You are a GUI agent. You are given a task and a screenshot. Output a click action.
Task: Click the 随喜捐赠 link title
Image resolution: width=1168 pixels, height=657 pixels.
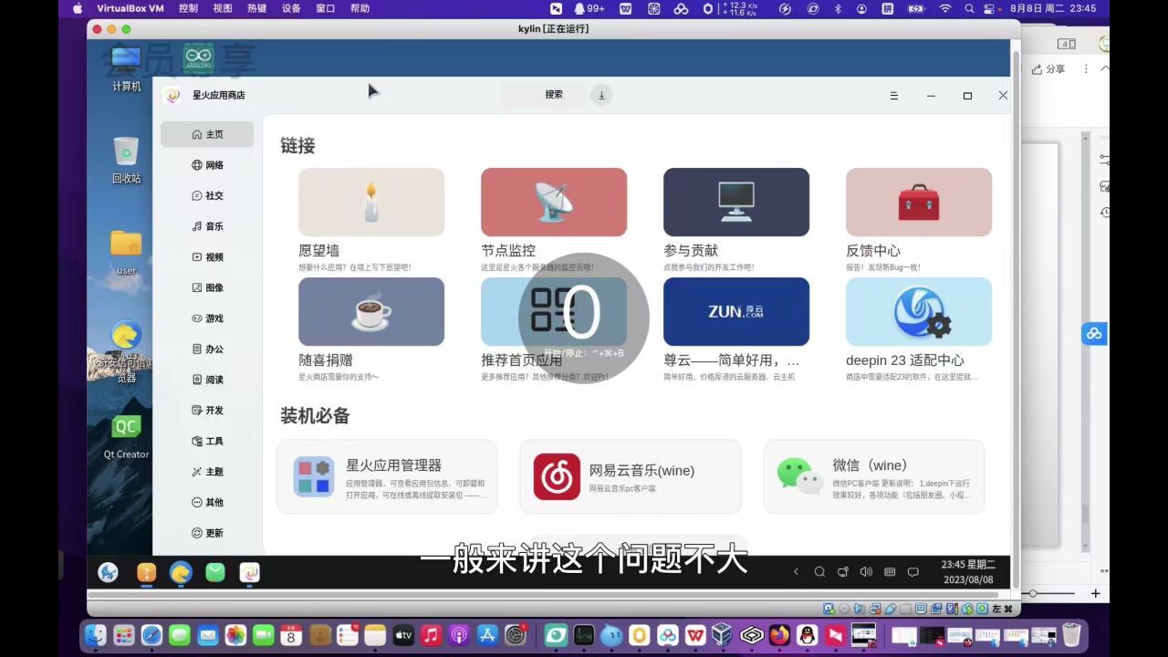326,360
